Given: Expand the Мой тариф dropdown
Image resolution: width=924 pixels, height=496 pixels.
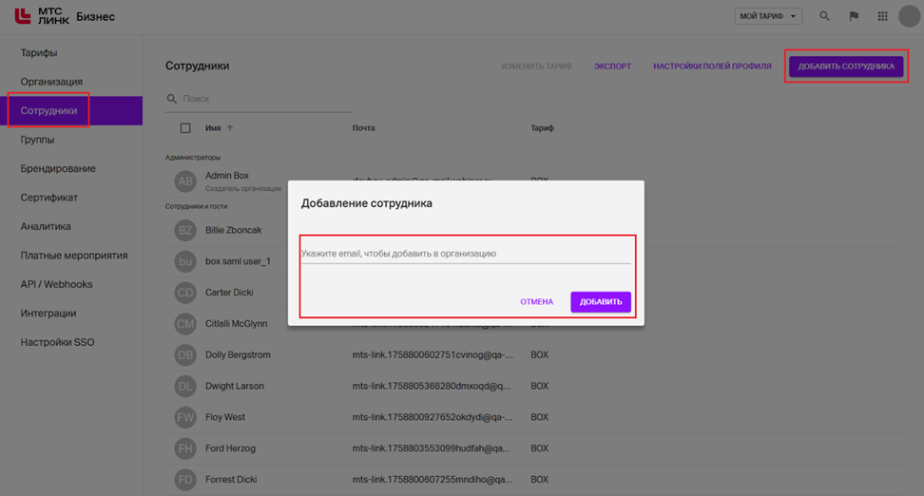Looking at the screenshot, I should tap(769, 16).
